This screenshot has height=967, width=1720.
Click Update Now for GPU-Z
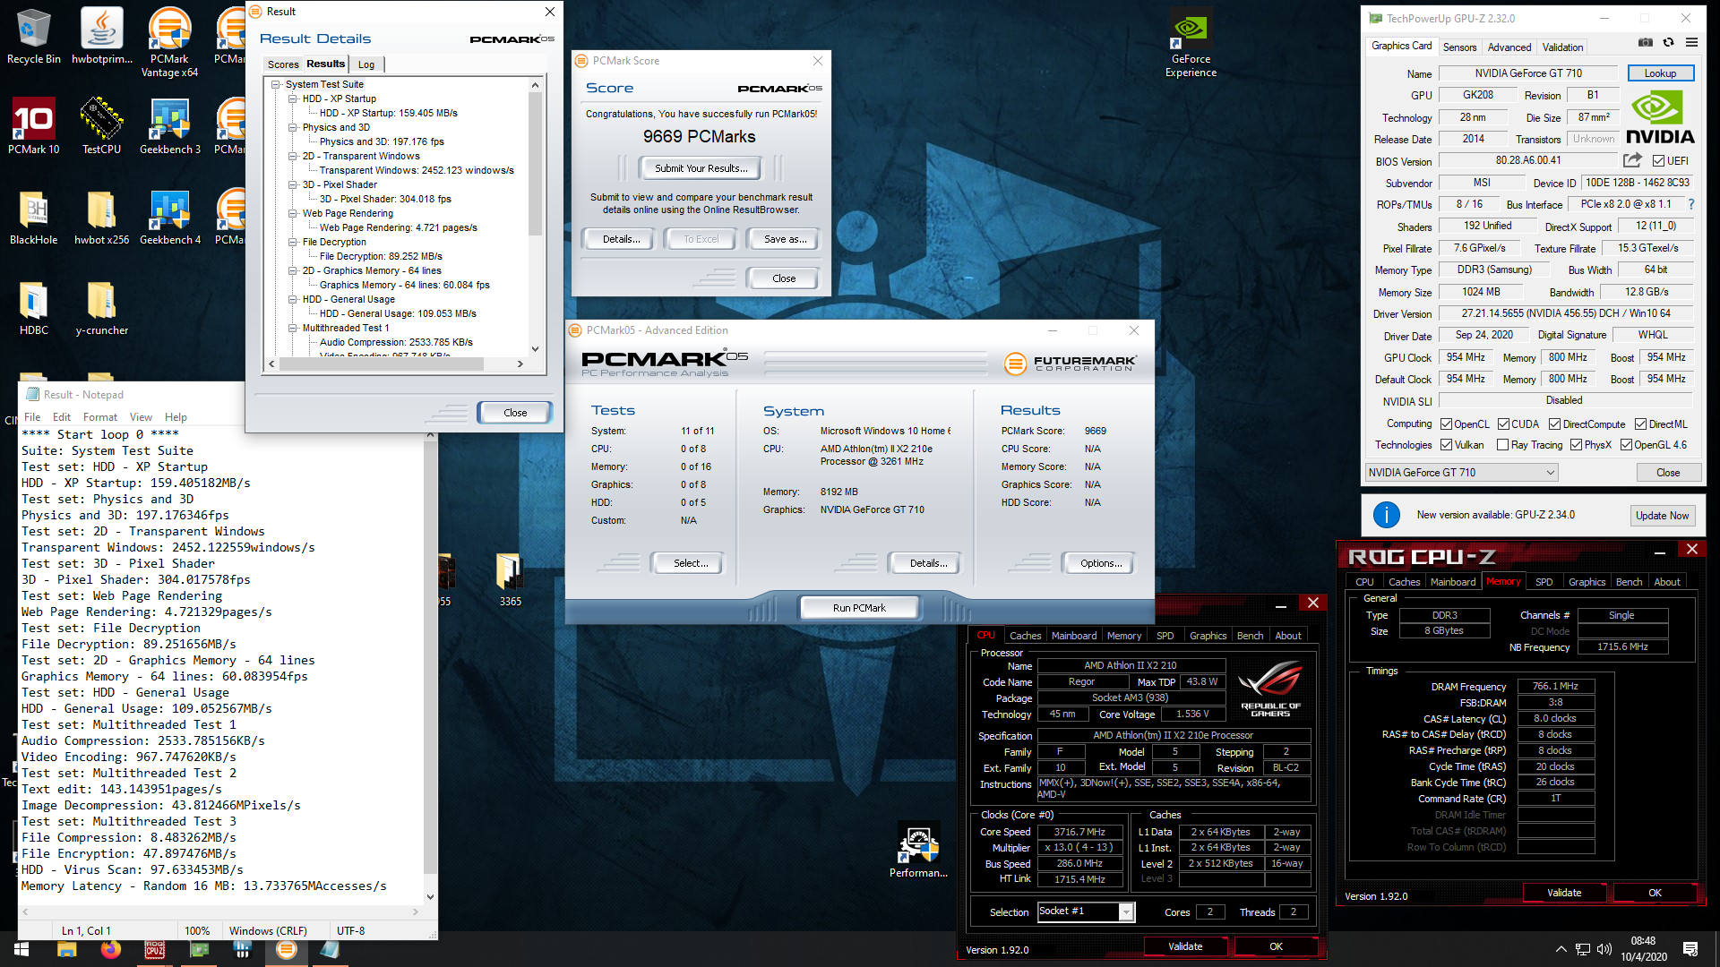pos(1662,515)
